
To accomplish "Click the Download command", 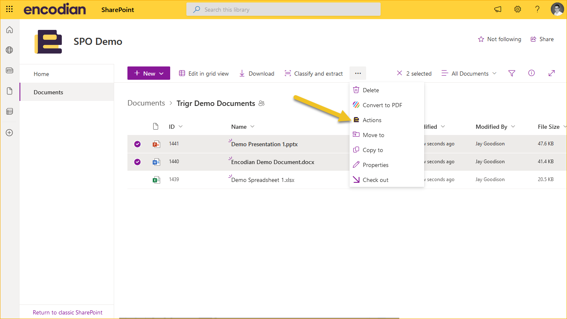I will point(257,74).
